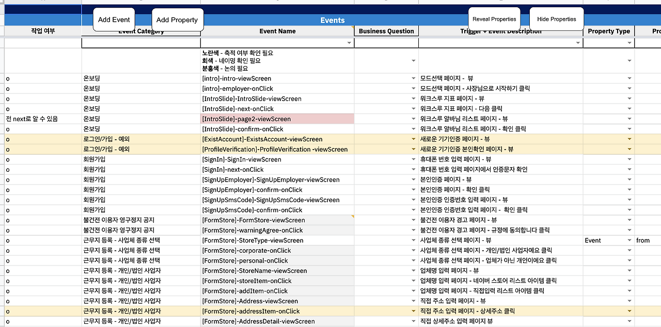Screen dimensions: 661x327
Task: Click the Hide Properties button
Action: coord(557,19)
